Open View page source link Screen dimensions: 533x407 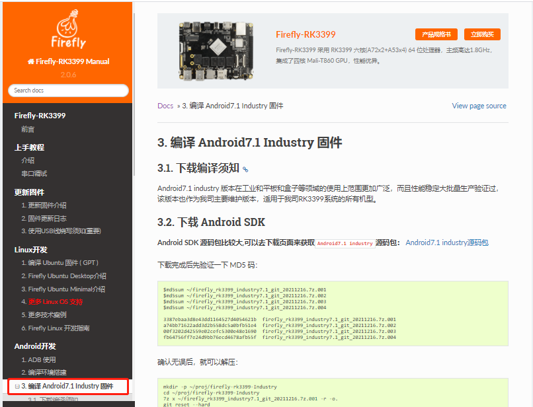tap(479, 106)
